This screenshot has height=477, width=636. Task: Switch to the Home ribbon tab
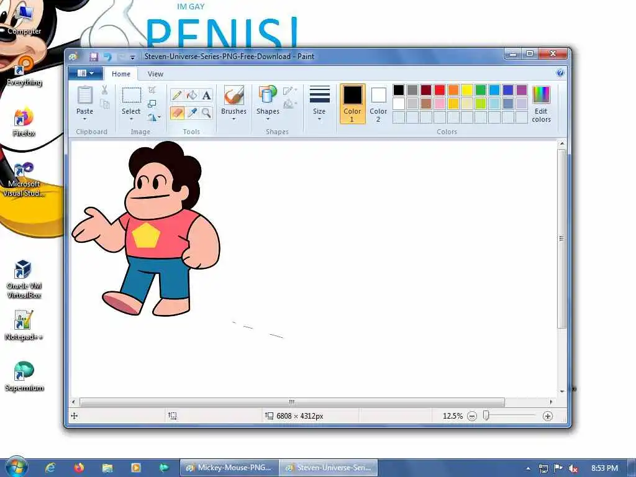121,74
